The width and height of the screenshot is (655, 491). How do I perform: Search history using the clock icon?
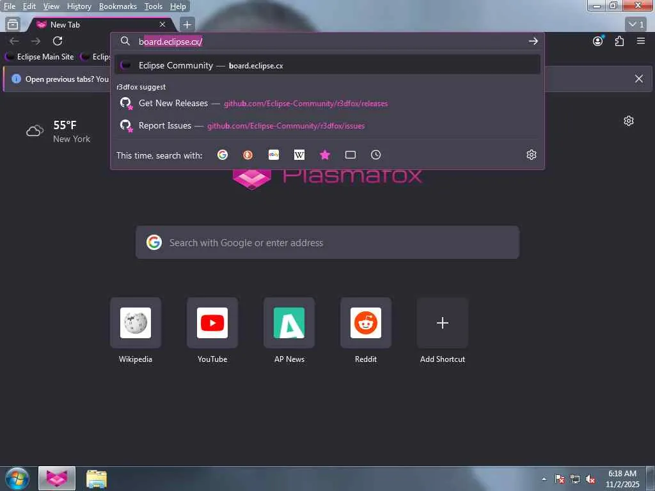375,155
